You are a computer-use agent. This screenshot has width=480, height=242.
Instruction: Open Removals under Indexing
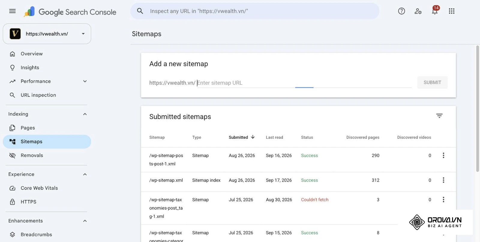click(47, 155)
